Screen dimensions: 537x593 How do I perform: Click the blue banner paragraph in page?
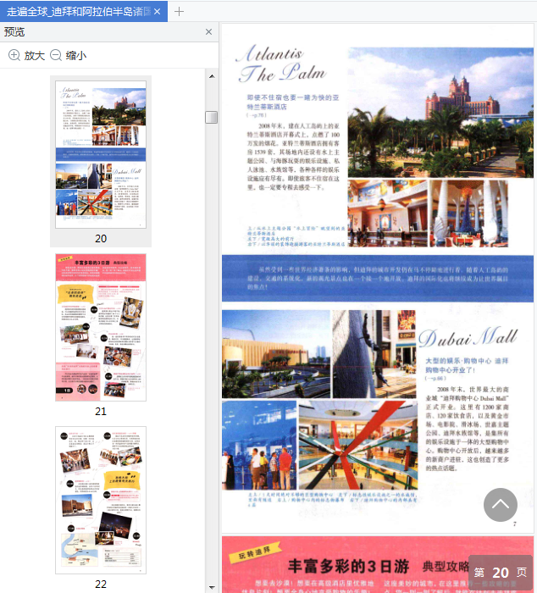pyautogui.click(x=378, y=278)
